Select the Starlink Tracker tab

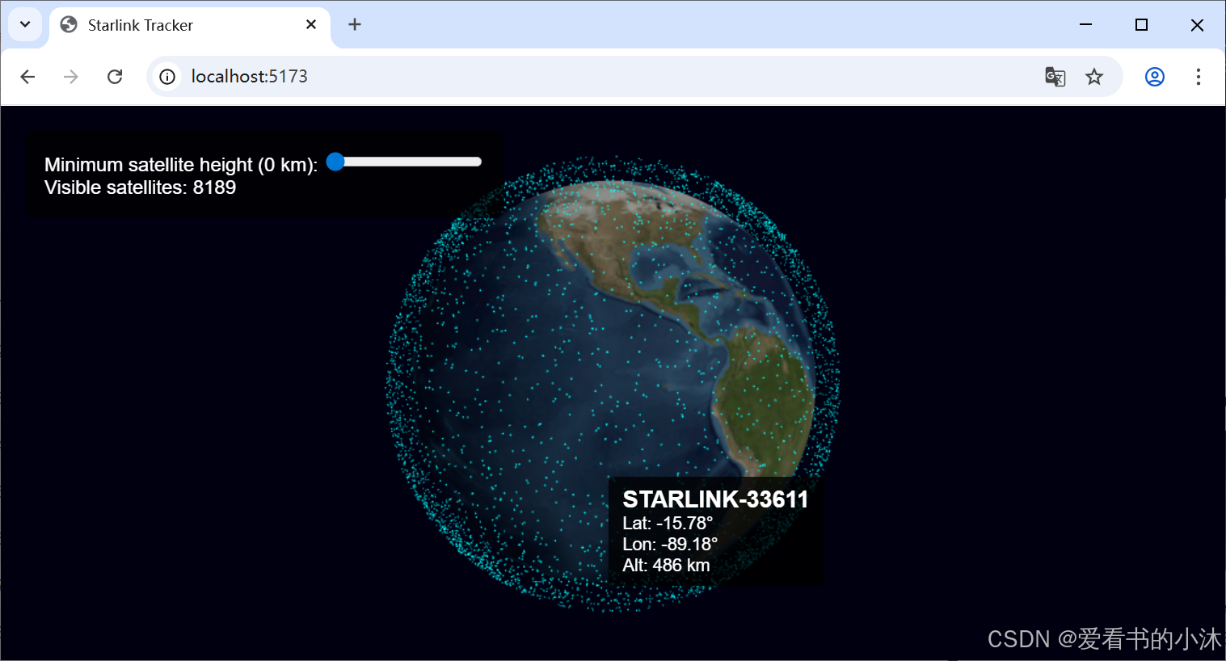click(190, 26)
